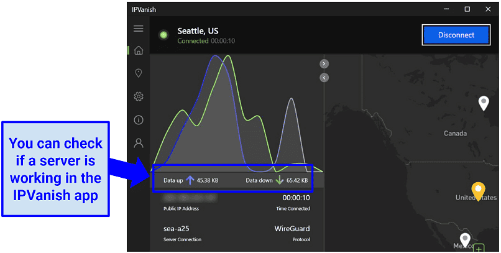Close the IPVanish window

point(488,9)
